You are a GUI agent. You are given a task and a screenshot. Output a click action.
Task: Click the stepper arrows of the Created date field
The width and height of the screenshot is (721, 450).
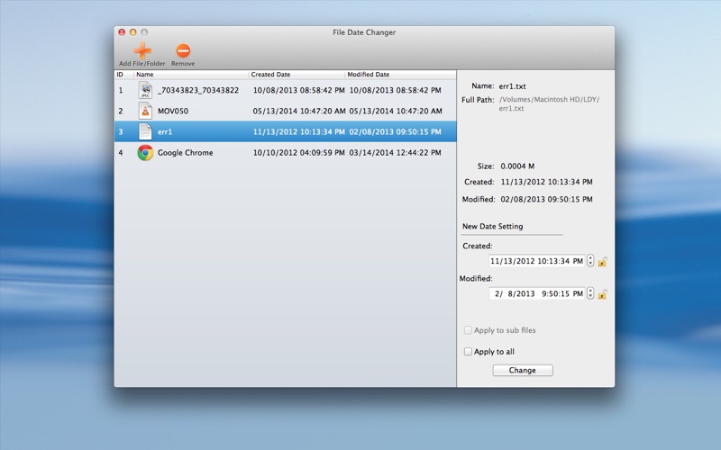[x=590, y=260]
